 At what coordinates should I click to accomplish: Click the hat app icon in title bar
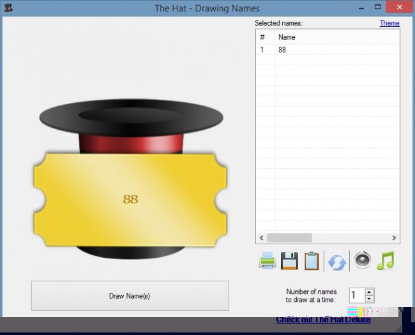[x=8, y=8]
